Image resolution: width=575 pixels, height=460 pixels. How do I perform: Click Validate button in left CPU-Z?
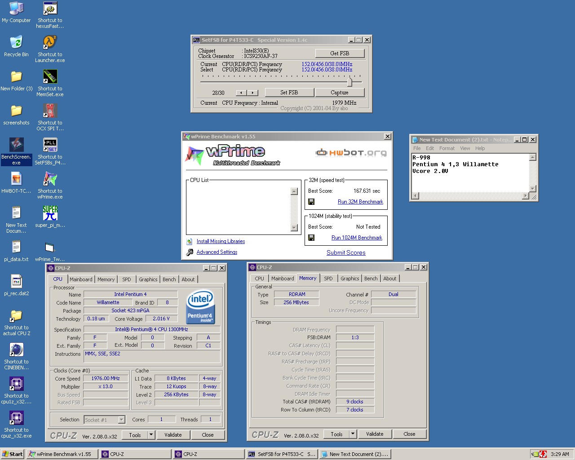click(173, 435)
